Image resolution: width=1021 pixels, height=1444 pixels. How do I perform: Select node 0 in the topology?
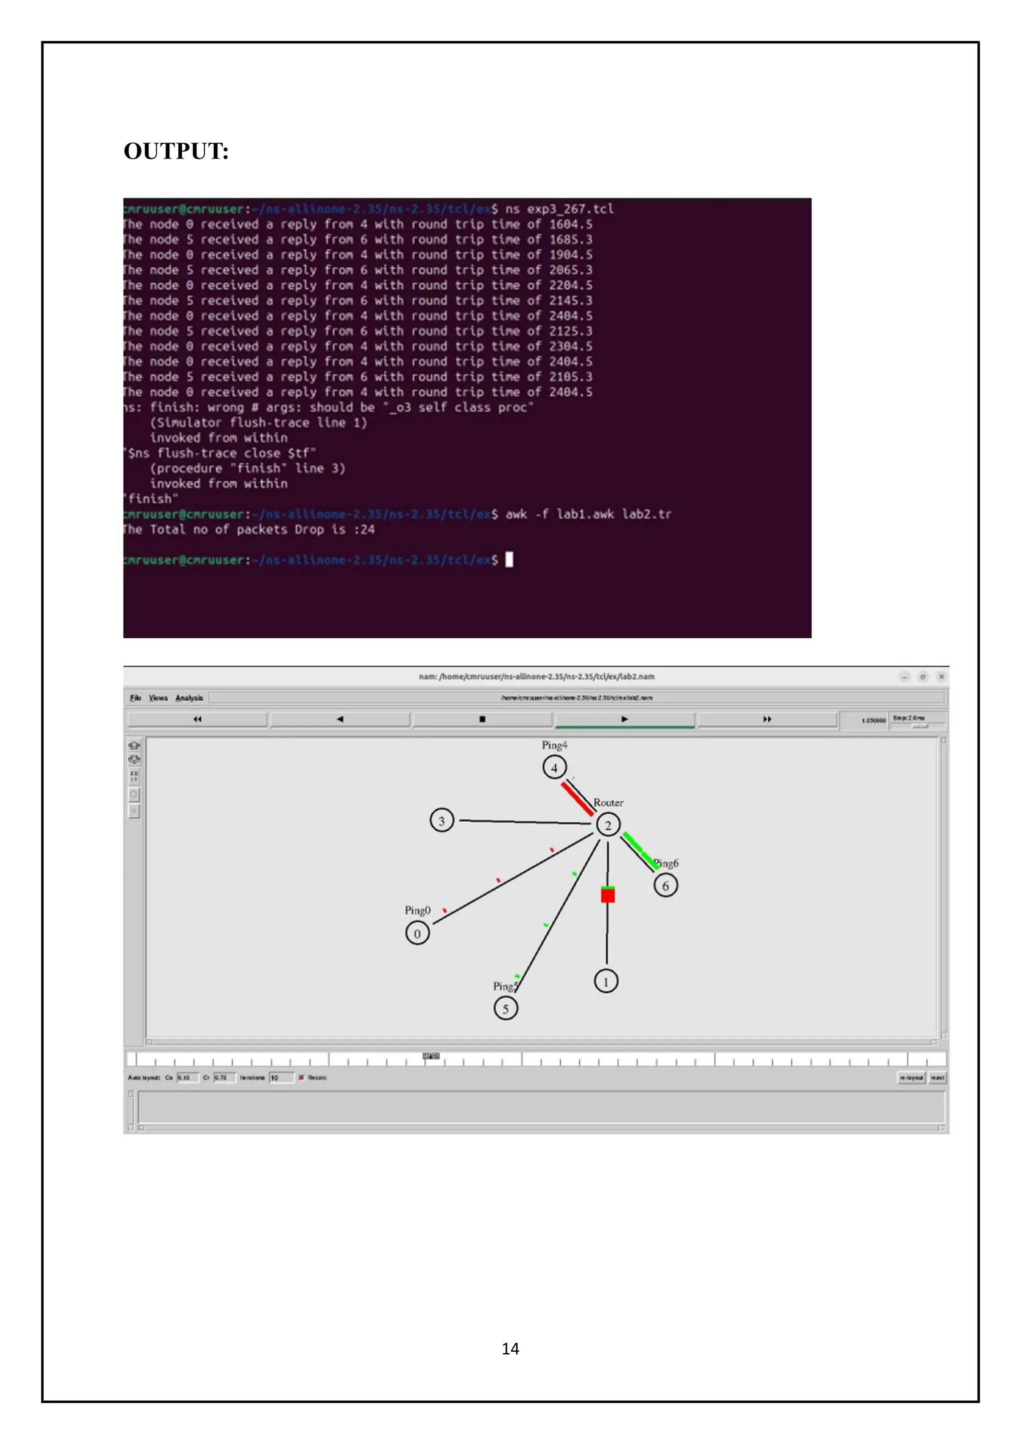pos(417,933)
